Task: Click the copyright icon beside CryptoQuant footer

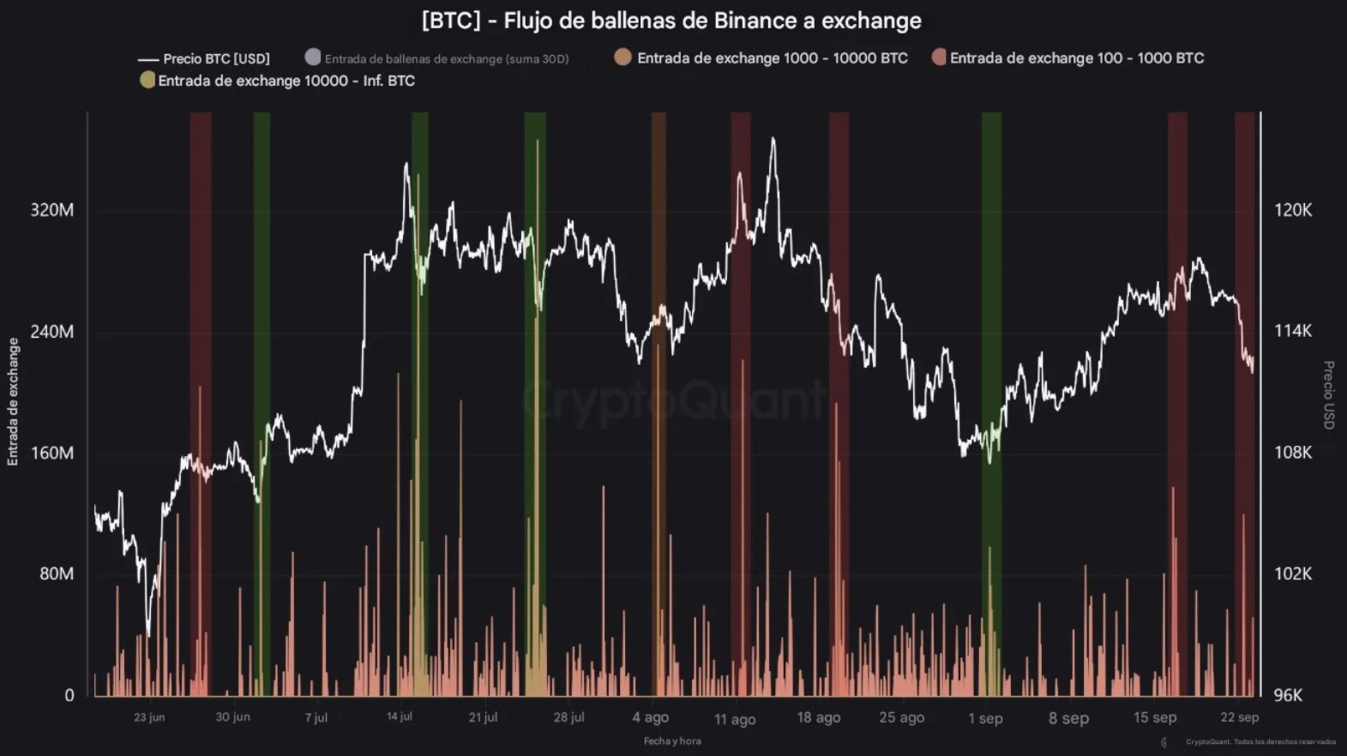Action: pyautogui.click(x=1164, y=742)
